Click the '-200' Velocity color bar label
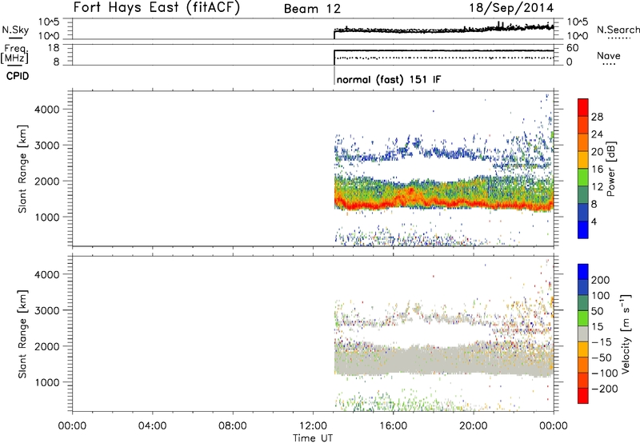Image resolution: width=640 pixels, height=443 pixels. pyautogui.click(x=605, y=389)
